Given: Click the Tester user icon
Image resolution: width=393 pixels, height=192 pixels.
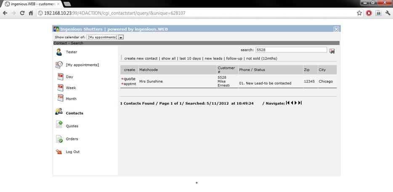Looking at the screenshot, I should tap(59, 52).
